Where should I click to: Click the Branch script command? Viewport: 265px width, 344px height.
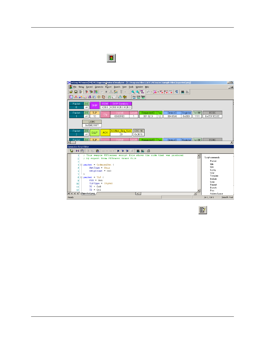[x=213, y=188]
